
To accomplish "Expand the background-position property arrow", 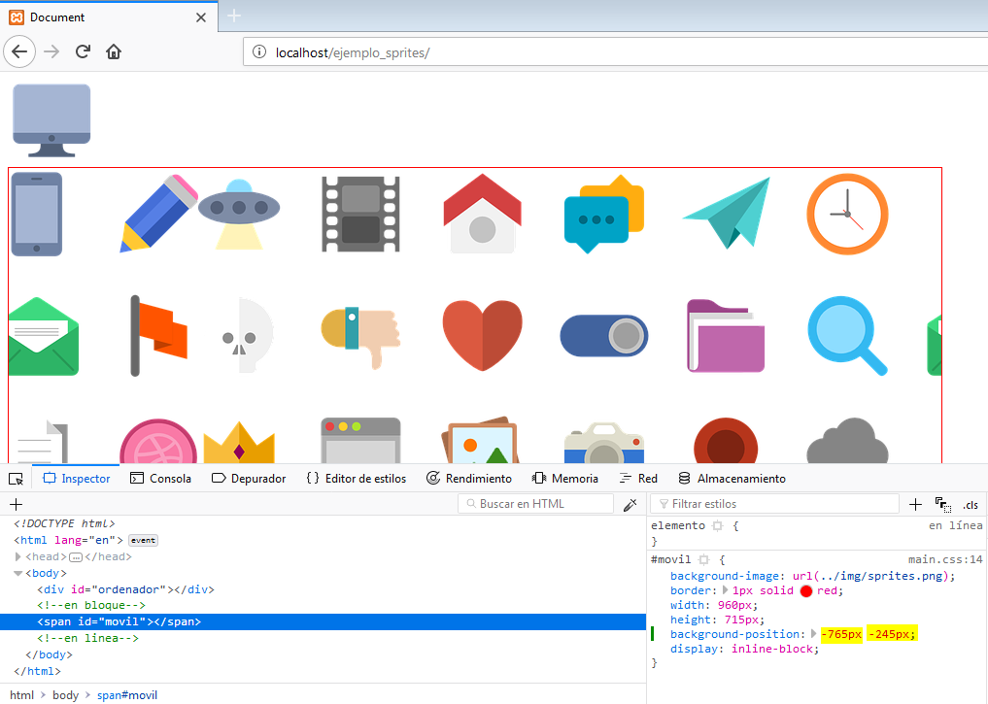I will click(x=814, y=634).
